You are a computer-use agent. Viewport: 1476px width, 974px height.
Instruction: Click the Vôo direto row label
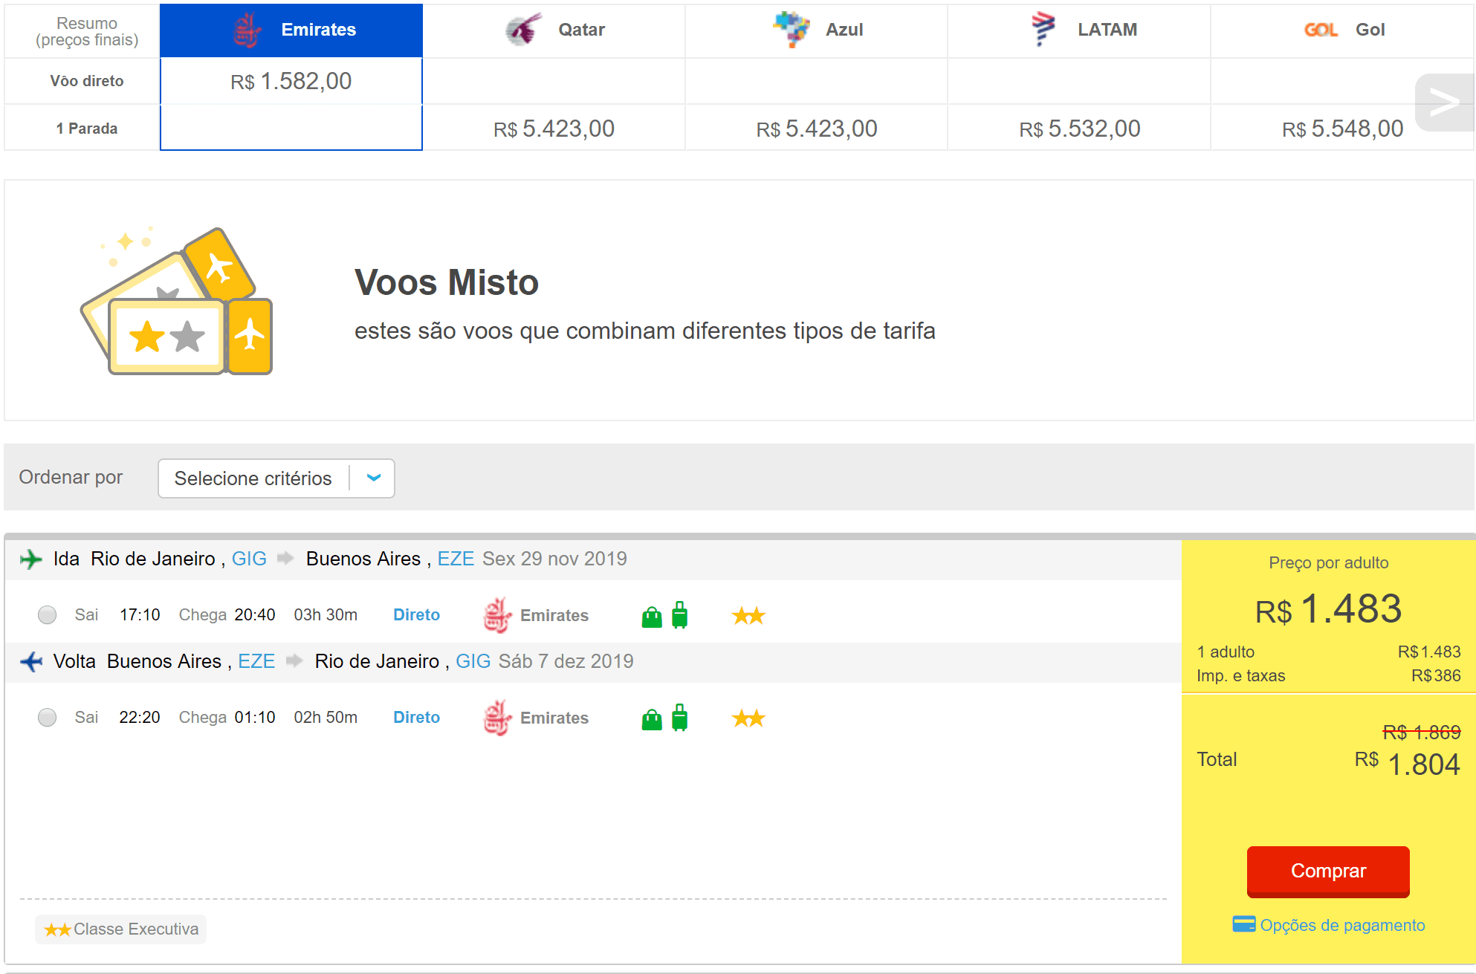[x=87, y=81]
